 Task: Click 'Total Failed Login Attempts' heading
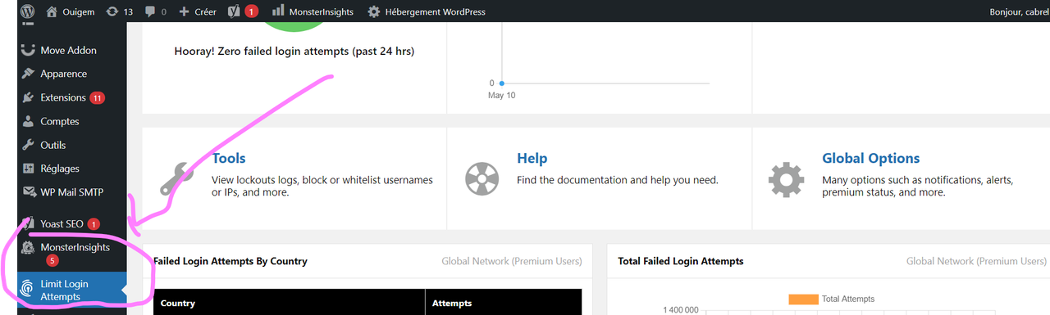pyautogui.click(x=681, y=261)
